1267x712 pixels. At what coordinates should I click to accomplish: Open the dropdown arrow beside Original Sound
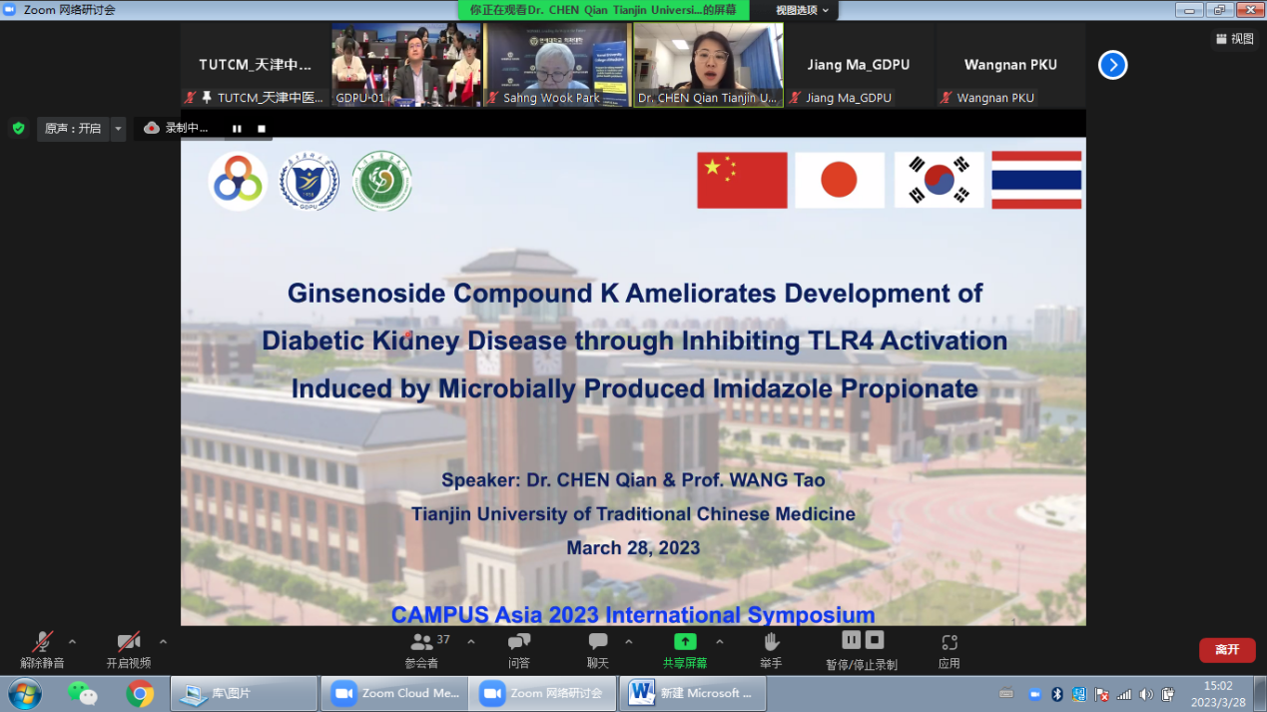click(x=118, y=128)
